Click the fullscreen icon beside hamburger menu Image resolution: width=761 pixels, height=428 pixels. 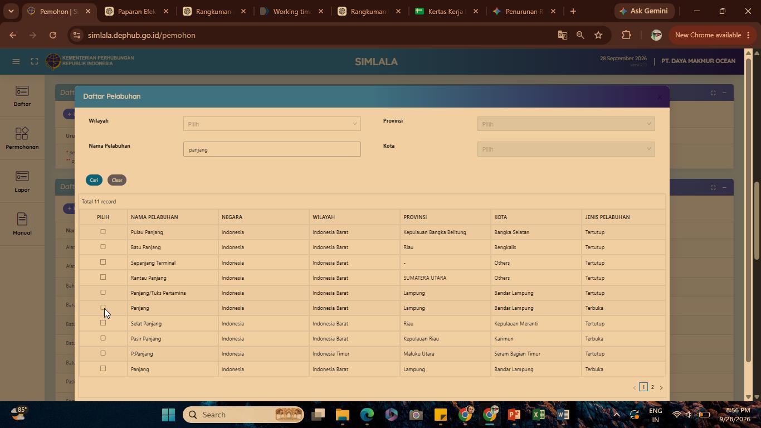click(35, 61)
